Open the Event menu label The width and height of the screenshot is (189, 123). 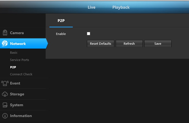(x=15, y=83)
